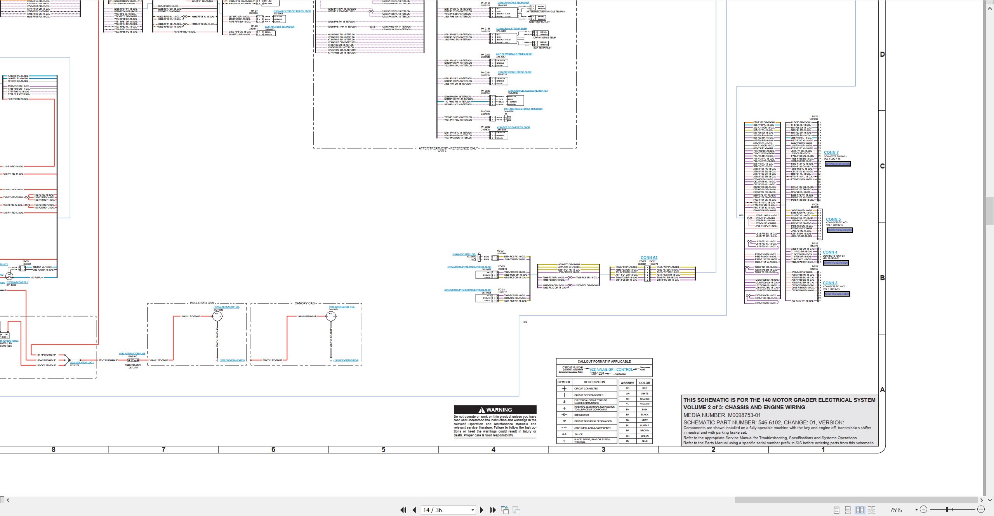The width and height of the screenshot is (994, 516).
Task: Open the CONN 7 link
Action: pyautogui.click(x=831, y=153)
